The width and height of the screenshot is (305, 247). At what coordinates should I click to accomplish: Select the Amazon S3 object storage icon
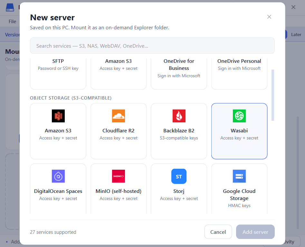click(x=58, y=116)
